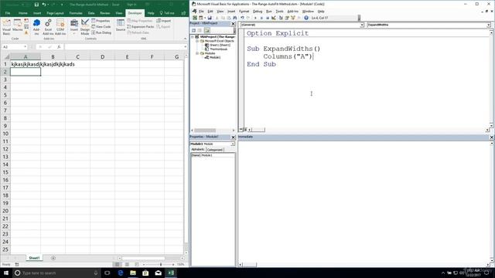Screen dimensions: 495x278
Task: Open VBA Insert menu
Action: pyautogui.click(x=231, y=12)
